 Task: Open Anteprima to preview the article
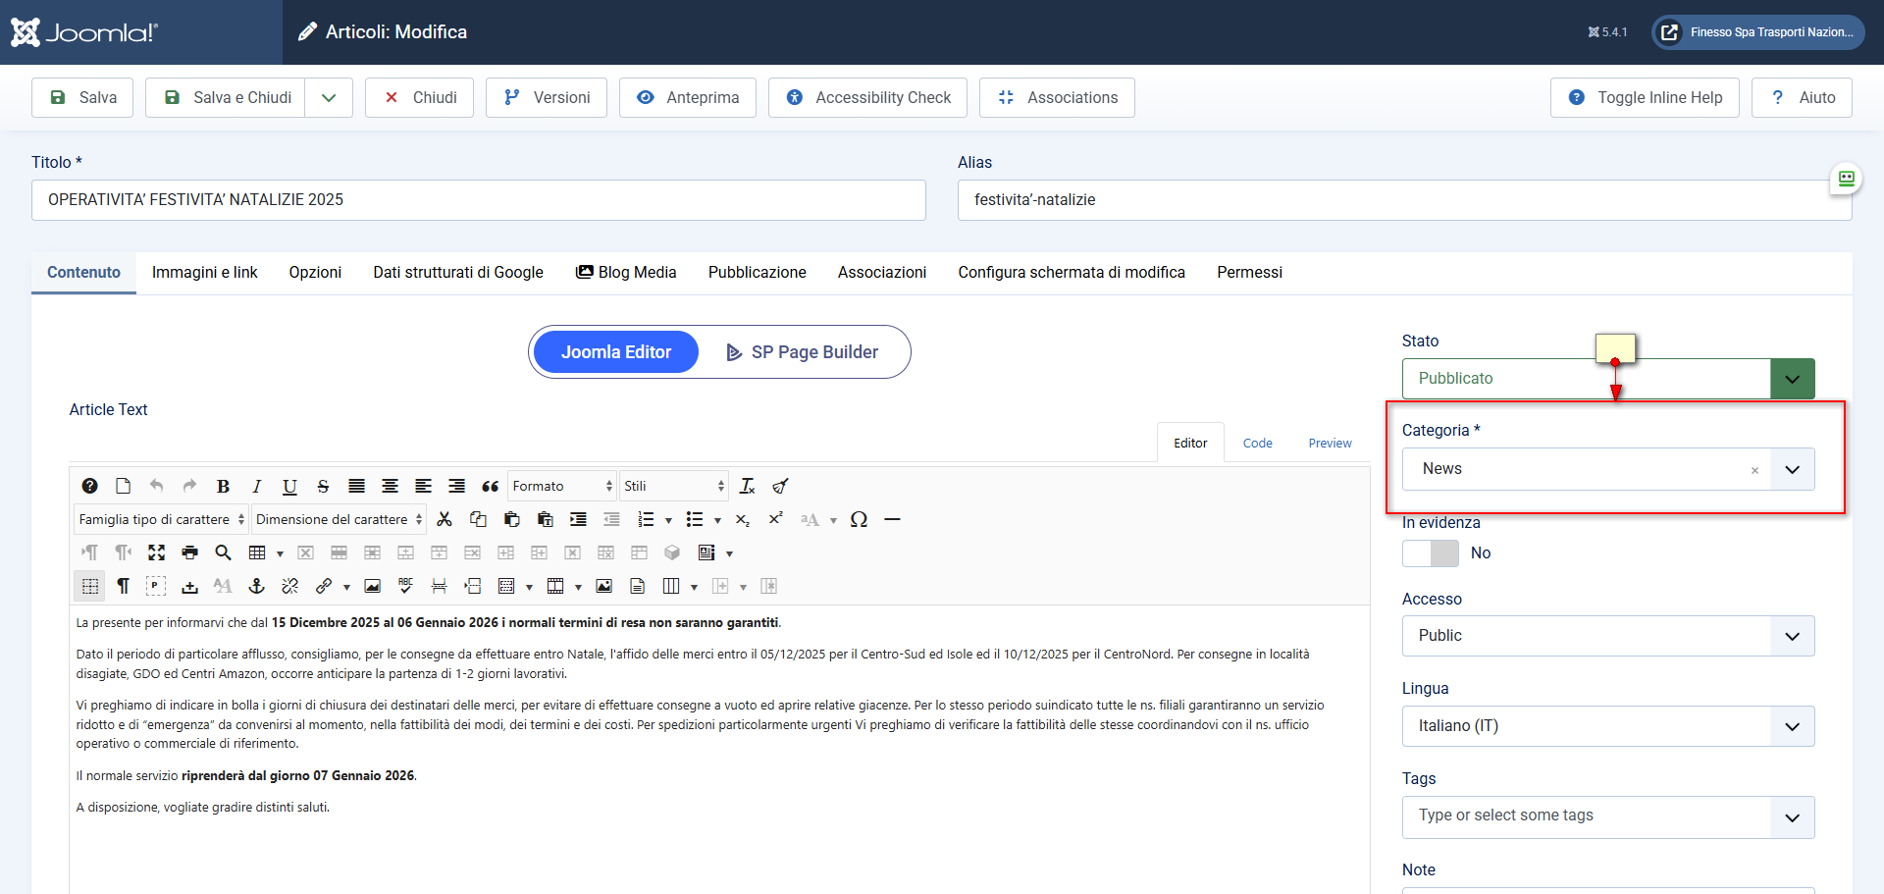(688, 98)
